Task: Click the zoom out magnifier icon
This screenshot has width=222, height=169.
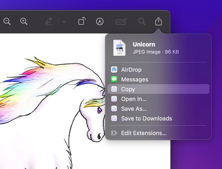Action: pos(7,21)
